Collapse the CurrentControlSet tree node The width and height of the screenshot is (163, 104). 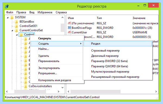pos(12,31)
